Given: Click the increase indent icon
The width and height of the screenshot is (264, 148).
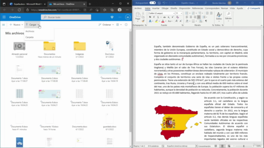Looking at the screenshot, I should tap(211, 13).
